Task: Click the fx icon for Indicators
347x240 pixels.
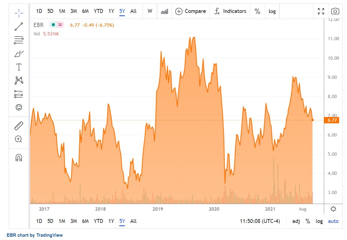Action: 217,11
